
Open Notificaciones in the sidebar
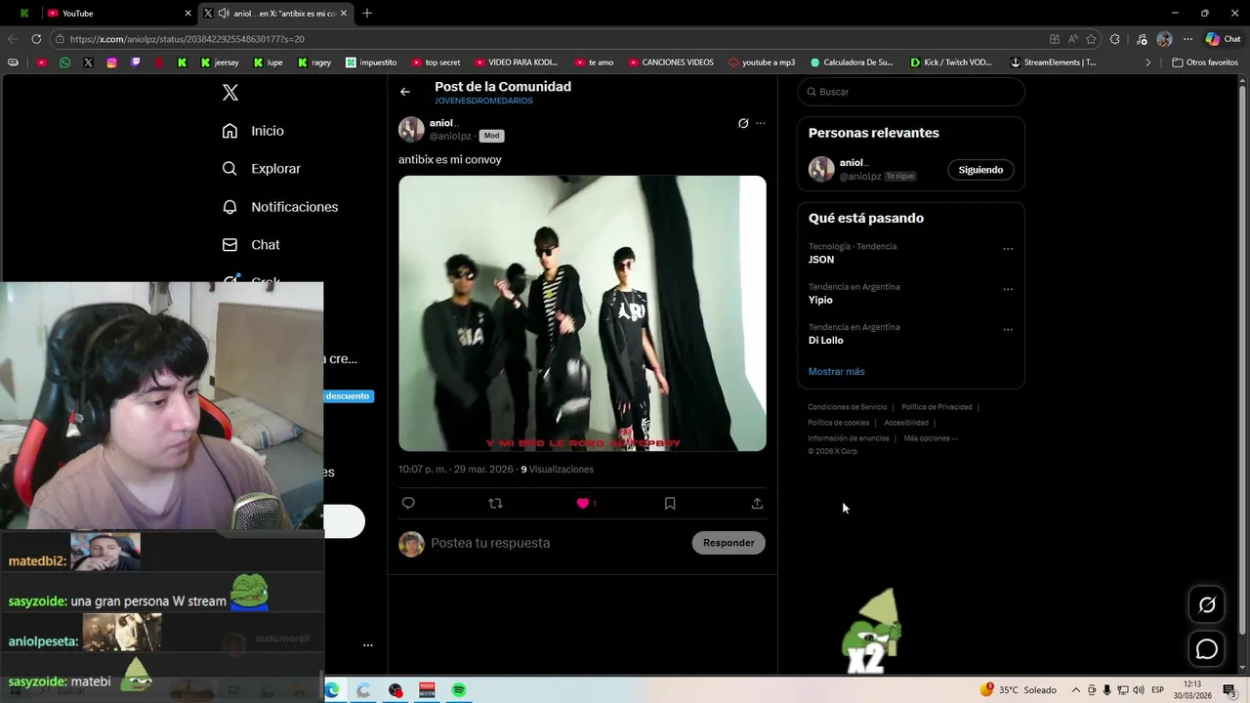click(279, 207)
